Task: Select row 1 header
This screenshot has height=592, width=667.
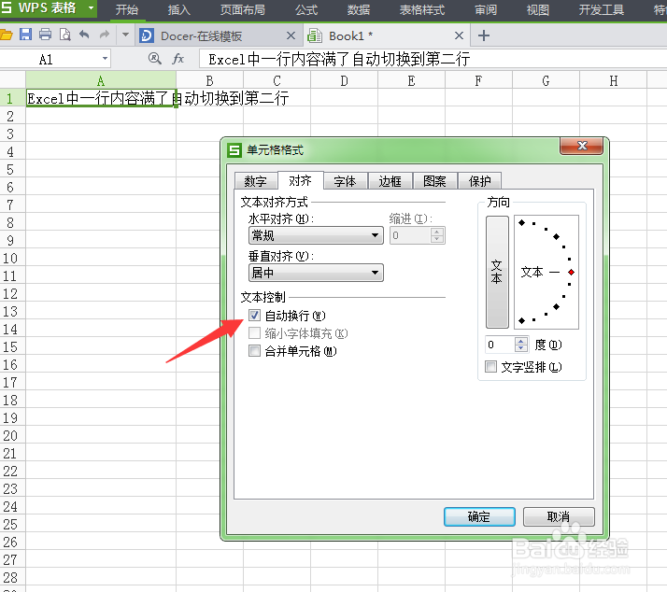Action: coord(12,98)
